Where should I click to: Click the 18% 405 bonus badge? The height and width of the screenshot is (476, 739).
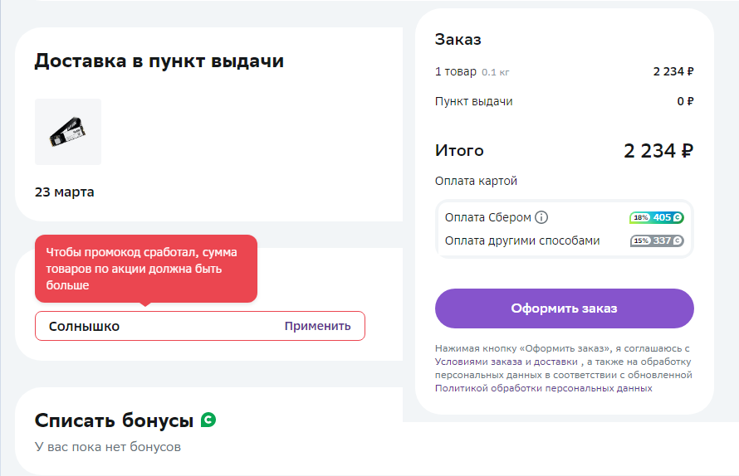point(657,217)
